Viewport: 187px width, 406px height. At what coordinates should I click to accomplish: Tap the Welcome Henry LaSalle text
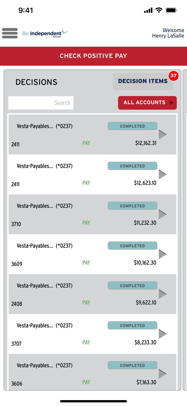click(x=168, y=33)
